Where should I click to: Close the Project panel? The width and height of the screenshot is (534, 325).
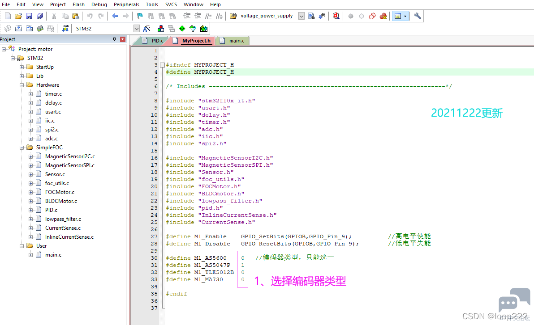[x=123, y=39]
